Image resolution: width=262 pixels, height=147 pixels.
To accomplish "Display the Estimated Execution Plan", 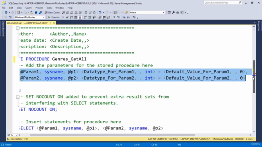I will (72, 17).
